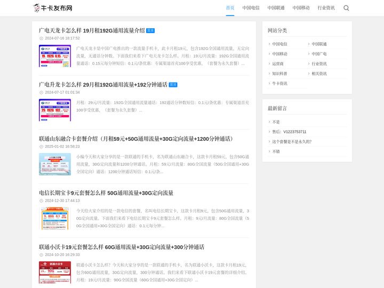Click clock icon beside 2024-10-20 16:29:33

(x=41, y=255)
